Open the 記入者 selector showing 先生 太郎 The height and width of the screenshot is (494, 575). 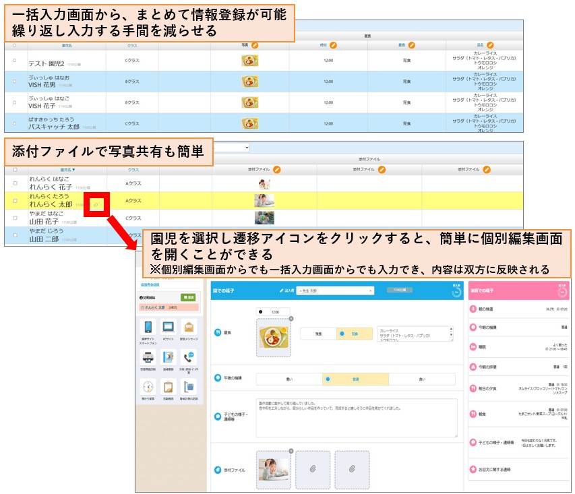coord(335,290)
